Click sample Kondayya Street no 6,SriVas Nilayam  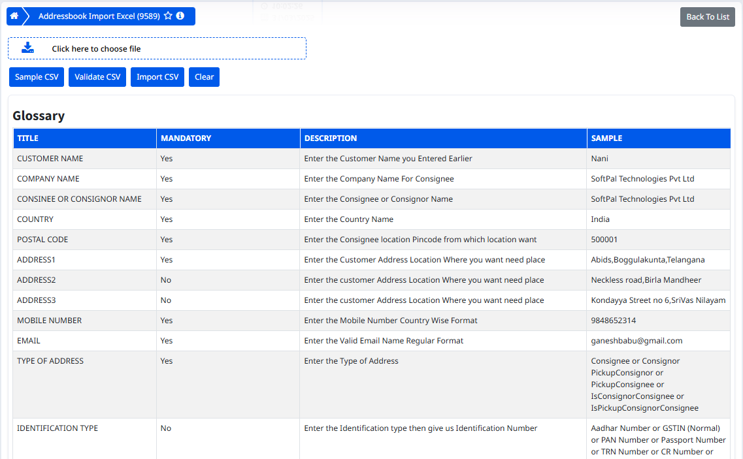[x=658, y=300]
